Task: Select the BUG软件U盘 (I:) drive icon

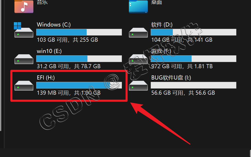Action: coord(138,86)
